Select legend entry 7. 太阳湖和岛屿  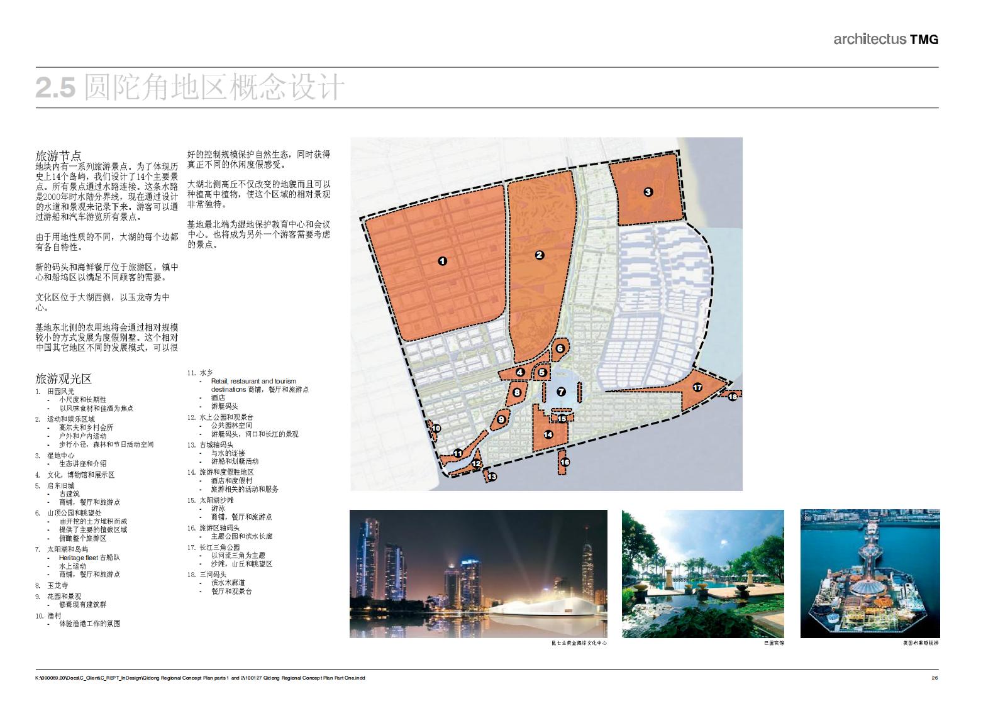[62, 549]
